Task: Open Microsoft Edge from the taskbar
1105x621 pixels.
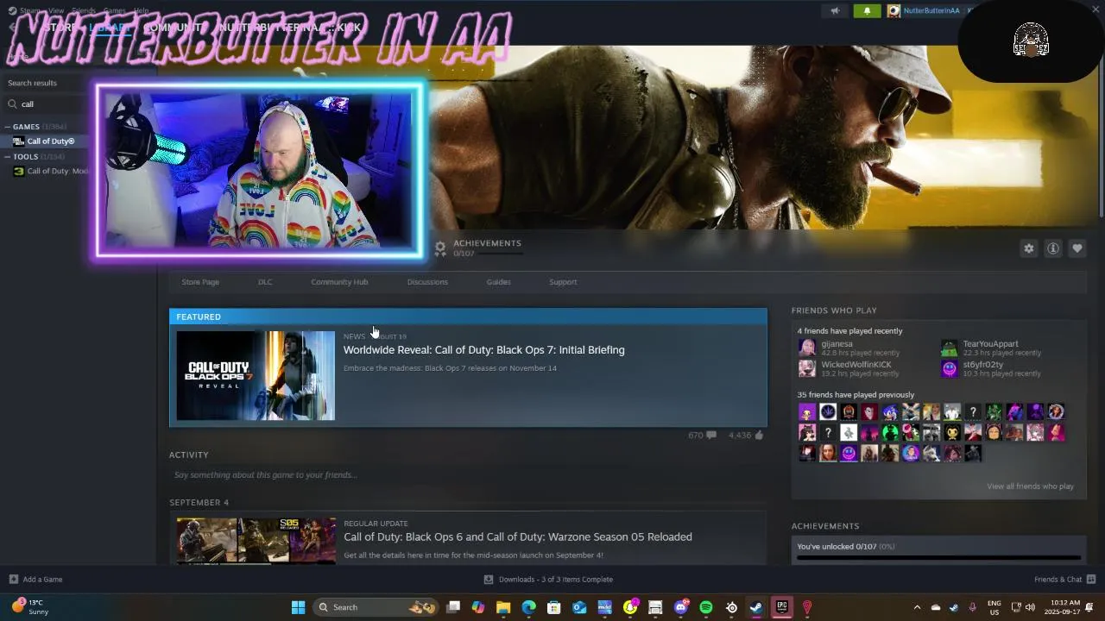Action: (x=528, y=607)
